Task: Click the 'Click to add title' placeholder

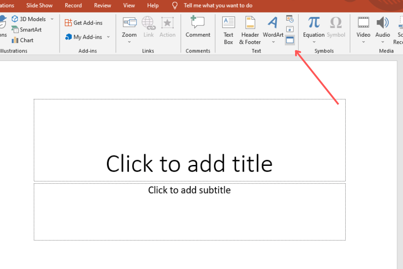Action: pyautogui.click(x=189, y=163)
